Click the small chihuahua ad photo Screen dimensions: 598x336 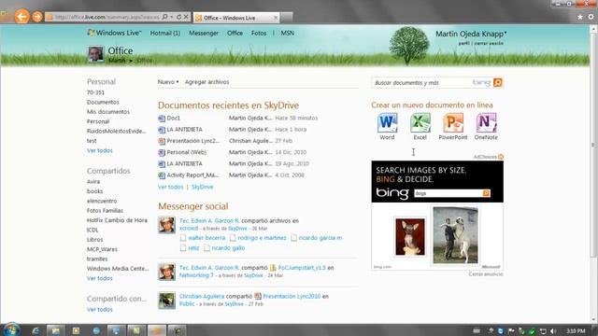[x=410, y=236]
